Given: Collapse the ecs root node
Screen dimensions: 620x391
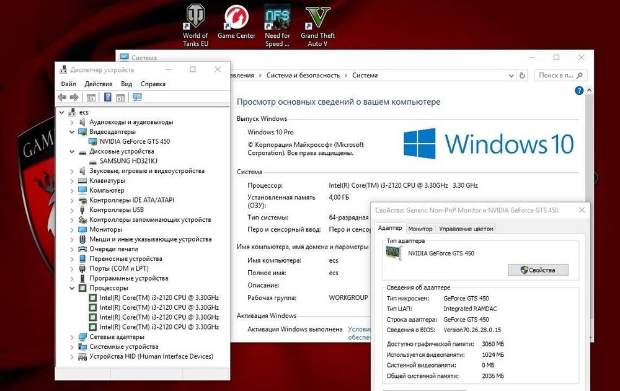Looking at the screenshot, I should click(x=61, y=112).
